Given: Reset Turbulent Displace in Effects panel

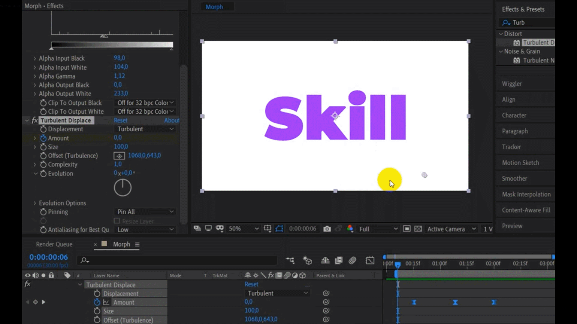Looking at the screenshot, I should point(121,120).
